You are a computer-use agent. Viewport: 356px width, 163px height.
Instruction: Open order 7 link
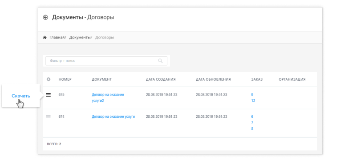[x=252, y=123]
